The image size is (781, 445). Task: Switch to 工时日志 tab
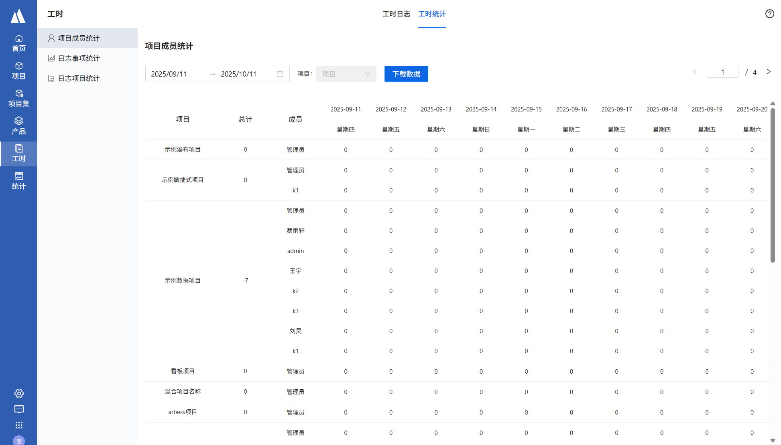(396, 14)
